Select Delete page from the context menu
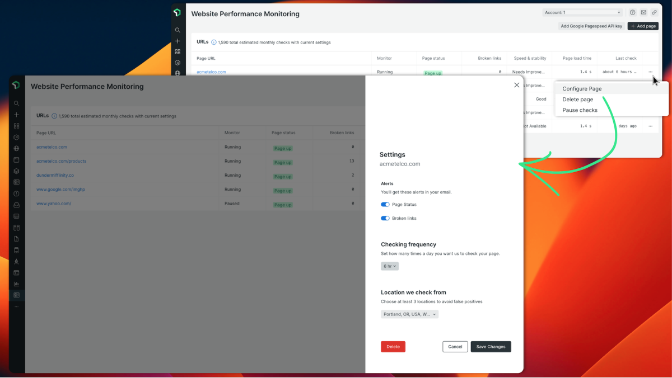Screen dimensions: 672x378 click(x=577, y=100)
